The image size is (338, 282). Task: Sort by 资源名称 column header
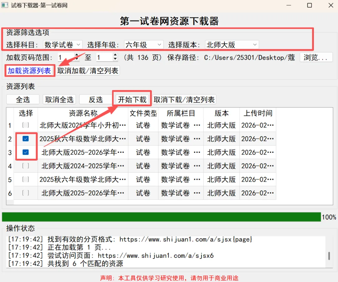83,113
